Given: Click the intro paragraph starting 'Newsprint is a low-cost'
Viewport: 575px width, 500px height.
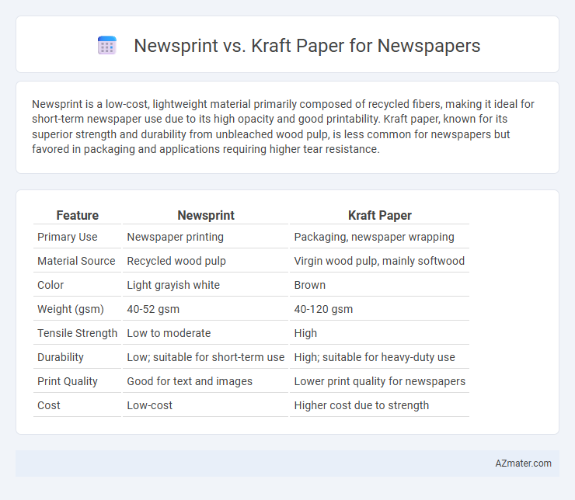Looking at the screenshot, I should point(283,127).
